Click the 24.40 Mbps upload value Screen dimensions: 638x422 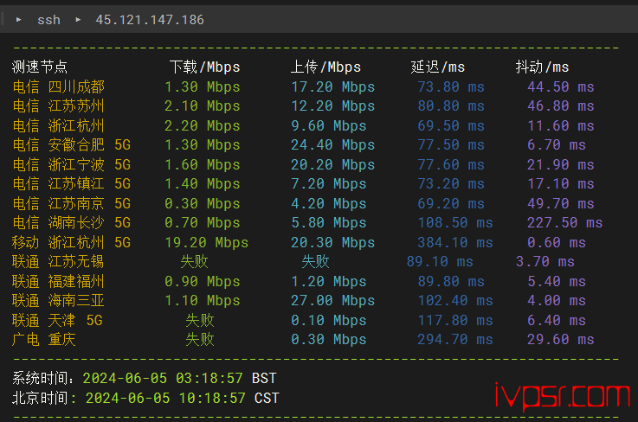pyautogui.click(x=332, y=144)
